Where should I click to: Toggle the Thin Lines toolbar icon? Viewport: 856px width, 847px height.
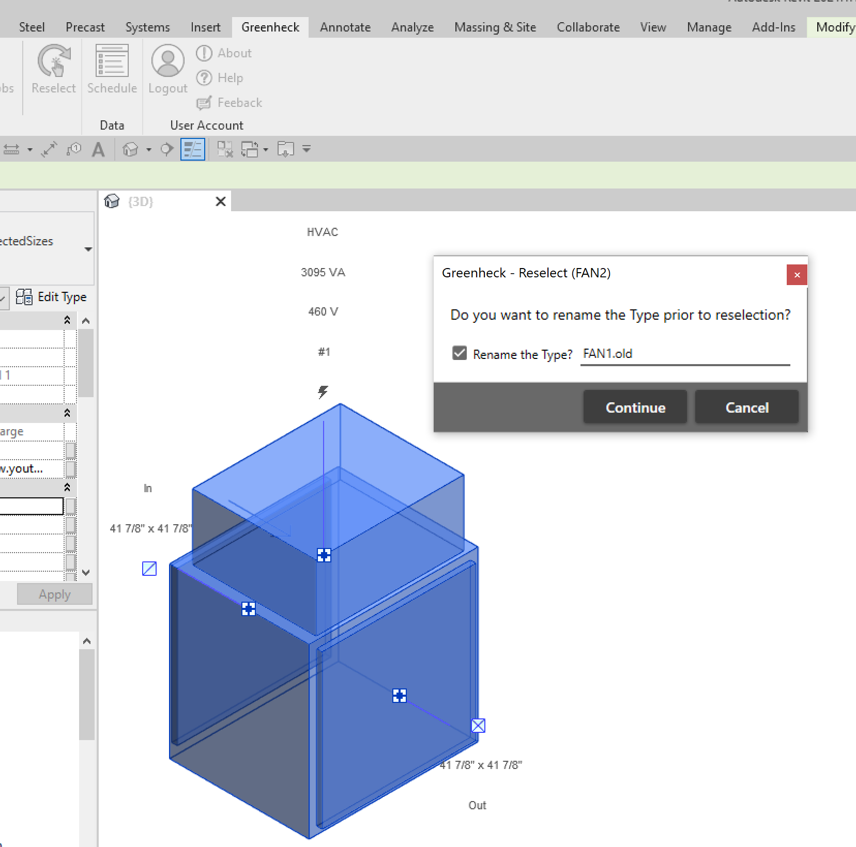tap(193, 150)
